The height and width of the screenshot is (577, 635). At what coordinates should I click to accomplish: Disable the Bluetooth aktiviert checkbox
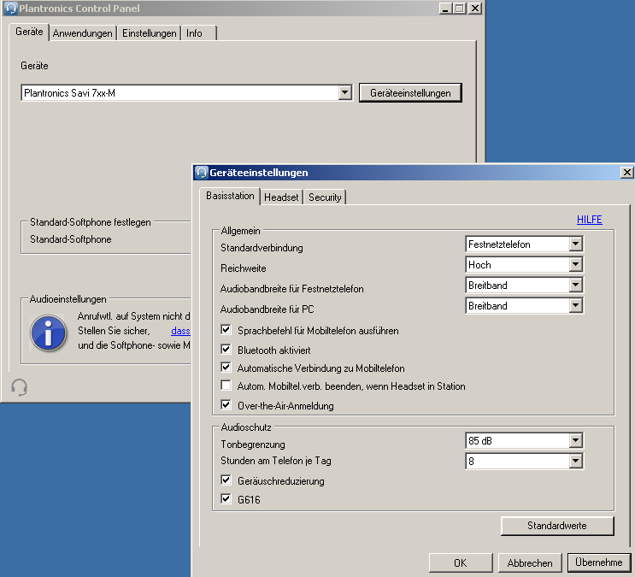tap(226, 350)
